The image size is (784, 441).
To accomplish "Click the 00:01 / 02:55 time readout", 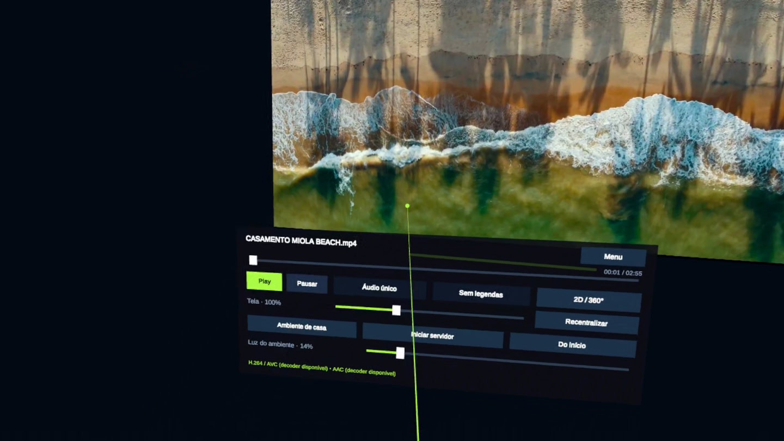I will (x=623, y=273).
